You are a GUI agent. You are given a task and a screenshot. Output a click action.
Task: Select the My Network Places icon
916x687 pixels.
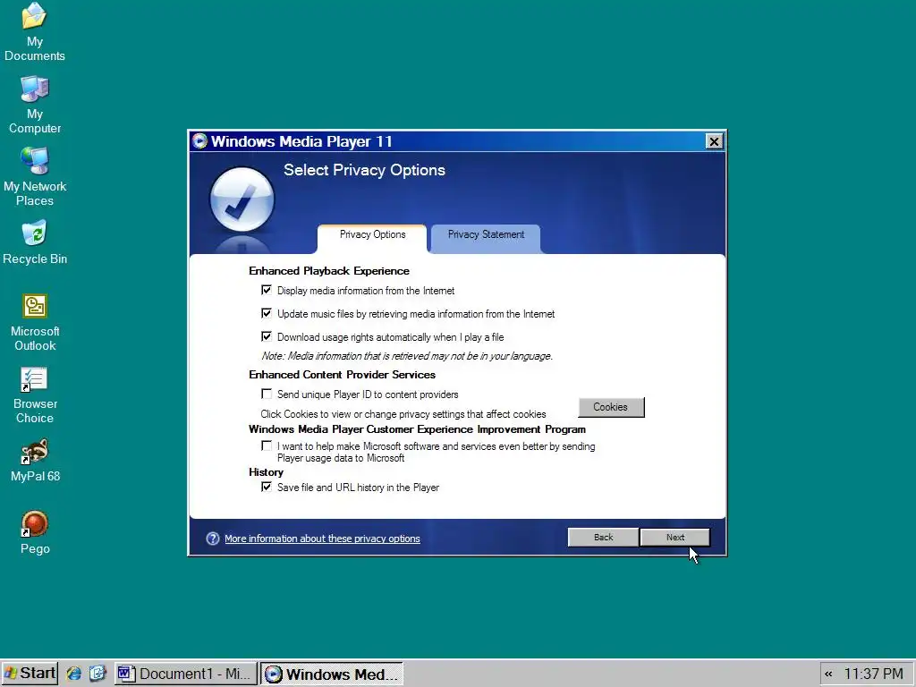[35, 177]
